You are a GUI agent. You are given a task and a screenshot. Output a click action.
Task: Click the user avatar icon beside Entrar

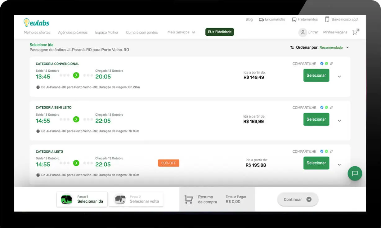[x=303, y=32]
